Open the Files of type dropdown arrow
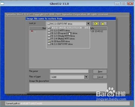The image size is (135, 107). [x=86, y=77]
